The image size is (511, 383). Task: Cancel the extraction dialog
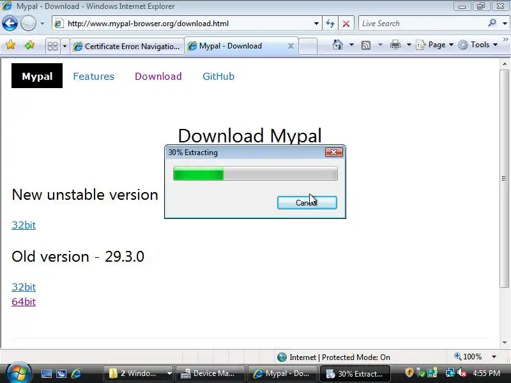307,202
